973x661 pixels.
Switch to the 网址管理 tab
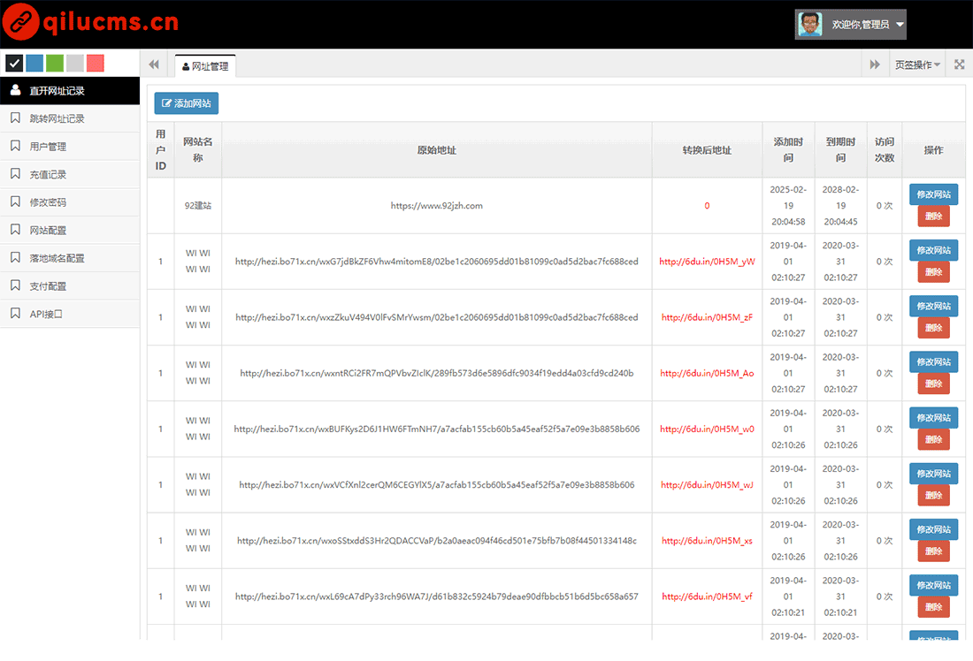pyautogui.click(x=205, y=65)
